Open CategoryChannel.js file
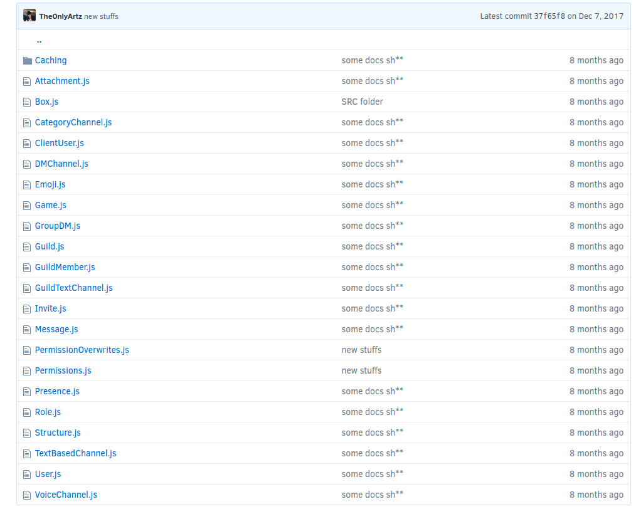 pos(73,122)
